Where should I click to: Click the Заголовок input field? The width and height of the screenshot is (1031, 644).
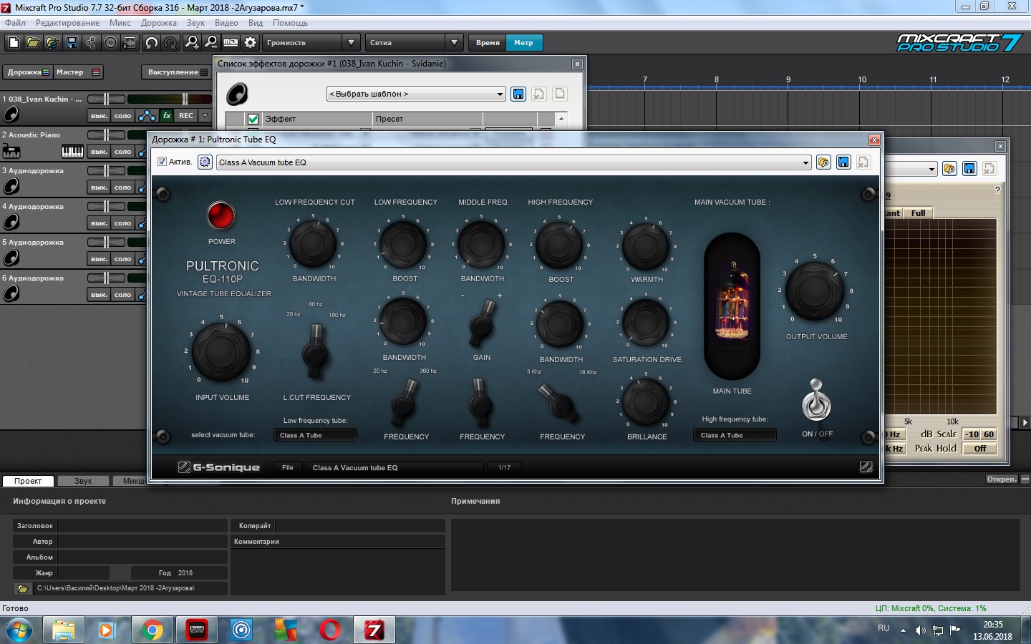coord(142,525)
